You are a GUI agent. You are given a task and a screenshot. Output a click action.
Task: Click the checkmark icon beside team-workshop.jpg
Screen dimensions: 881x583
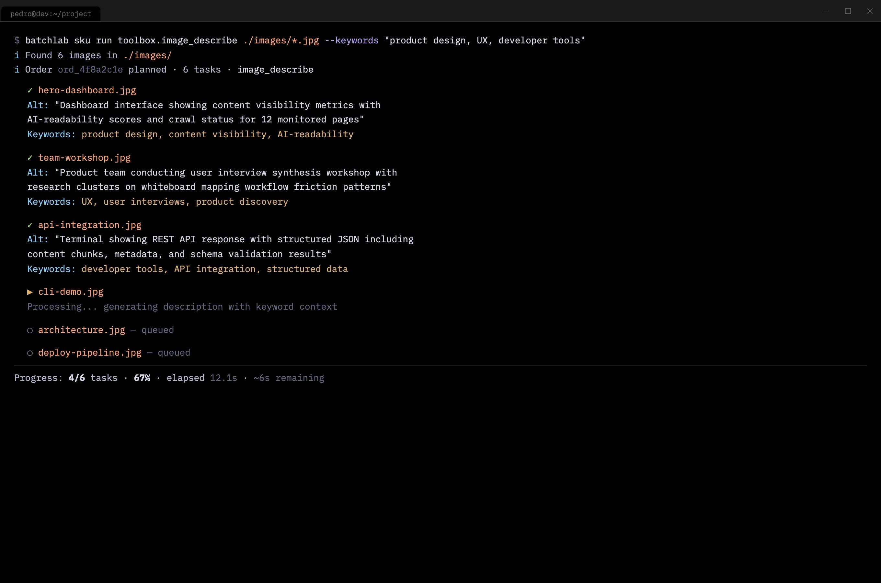pyautogui.click(x=30, y=158)
